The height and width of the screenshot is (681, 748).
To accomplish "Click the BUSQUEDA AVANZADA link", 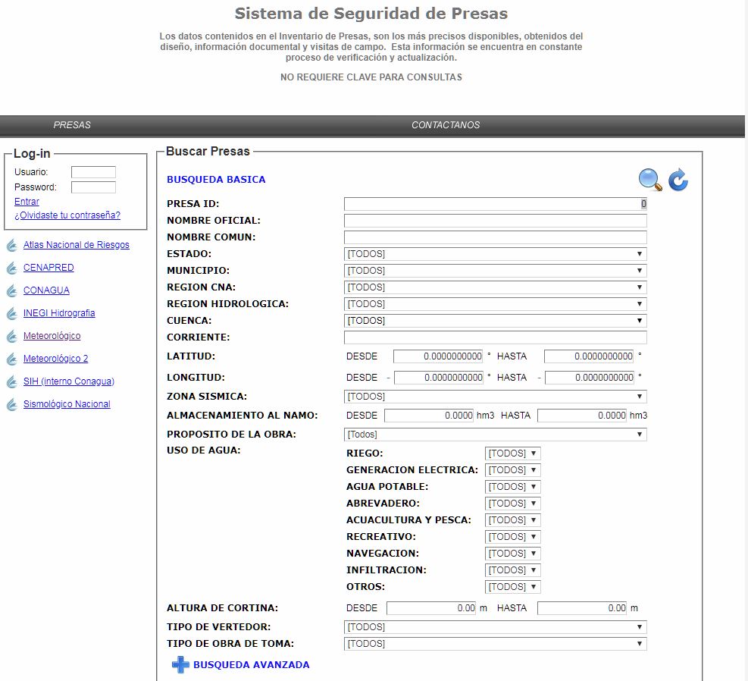I will point(250,664).
